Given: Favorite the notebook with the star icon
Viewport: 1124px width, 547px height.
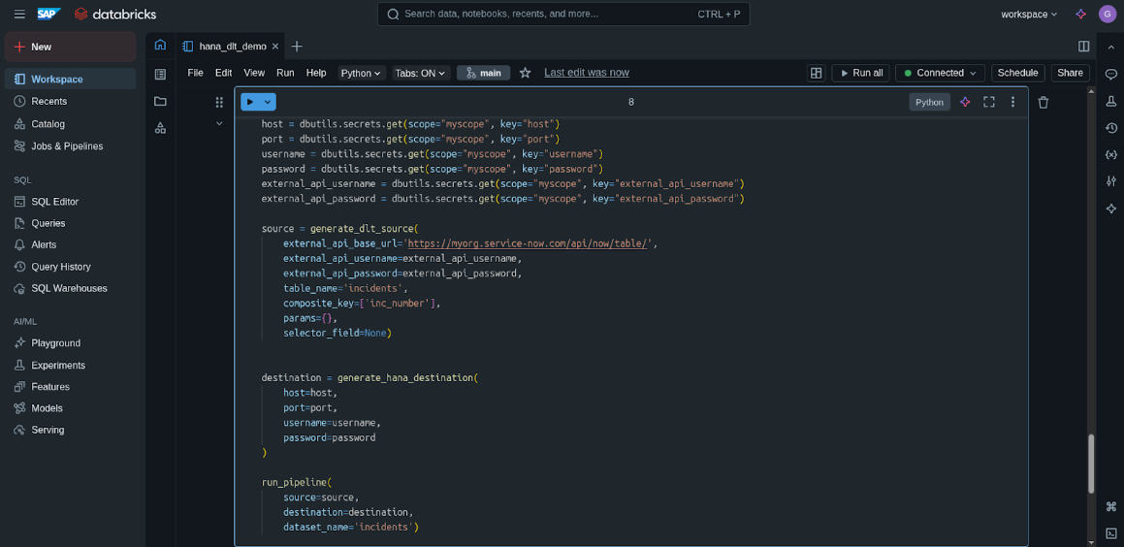Looking at the screenshot, I should [525, 73].
